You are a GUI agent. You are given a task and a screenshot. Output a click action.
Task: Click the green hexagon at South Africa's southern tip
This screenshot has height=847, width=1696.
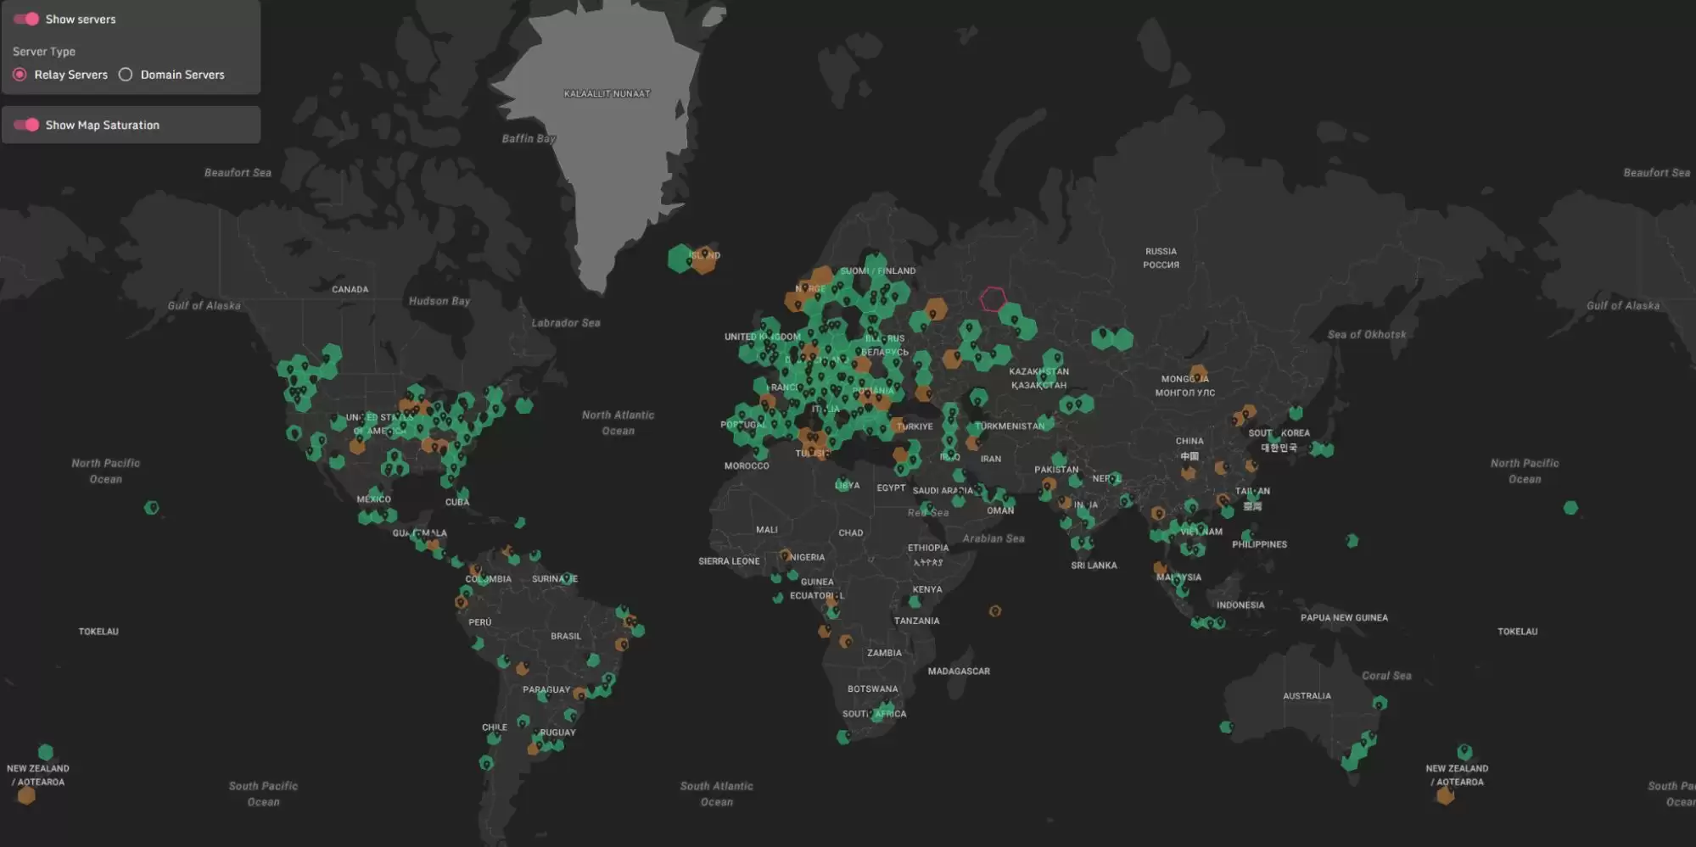(843, 737)
